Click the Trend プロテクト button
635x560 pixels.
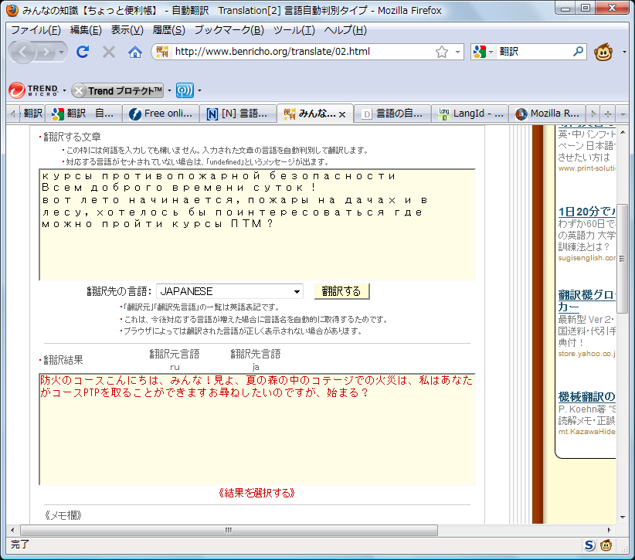[x=118, y=90]
